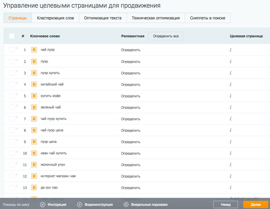Switch to the 'Кластеризация слов' tab

tap(56, 18)
